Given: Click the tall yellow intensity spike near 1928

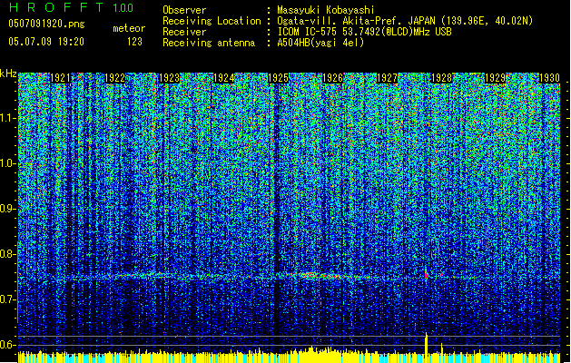Looking at the screenshot, I should (x=426, y=347).
